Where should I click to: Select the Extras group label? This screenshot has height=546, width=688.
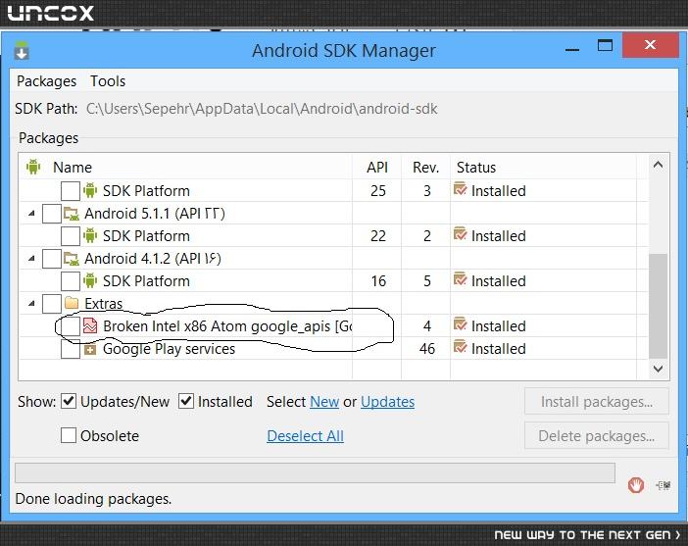tap(103, 304)
